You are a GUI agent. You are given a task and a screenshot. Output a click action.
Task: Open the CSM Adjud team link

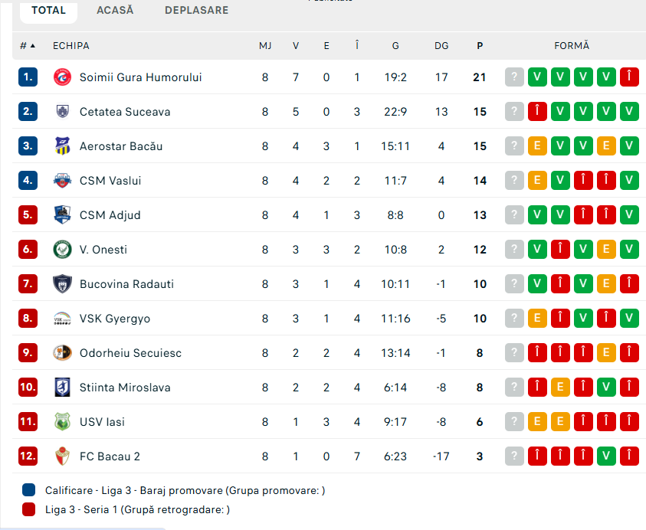point(110,215)
